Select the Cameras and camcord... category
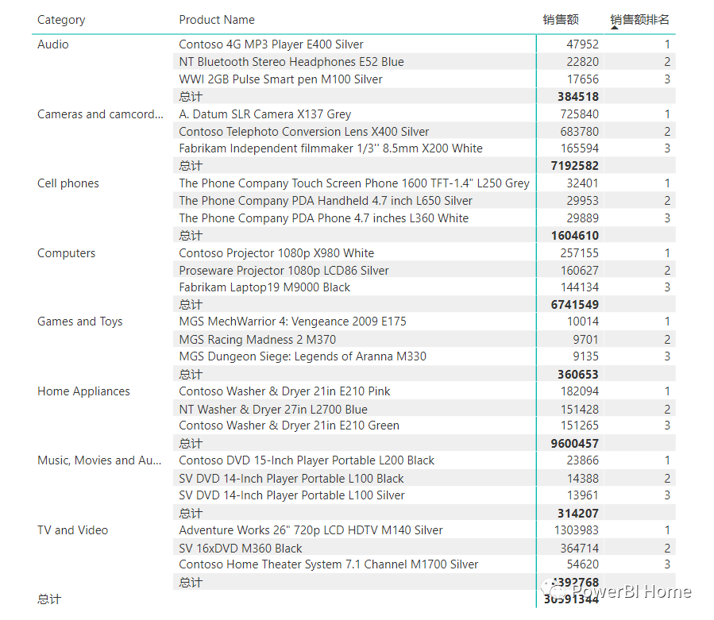The width and height of the screenshot is (714, 620). coord(100,114)
